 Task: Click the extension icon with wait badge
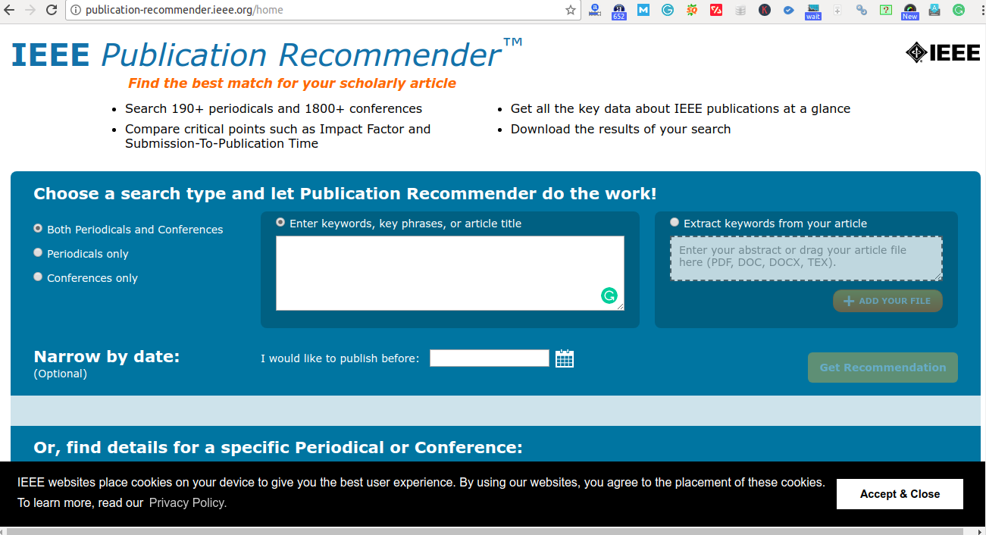pyautogui.click(x=813, y=11)
